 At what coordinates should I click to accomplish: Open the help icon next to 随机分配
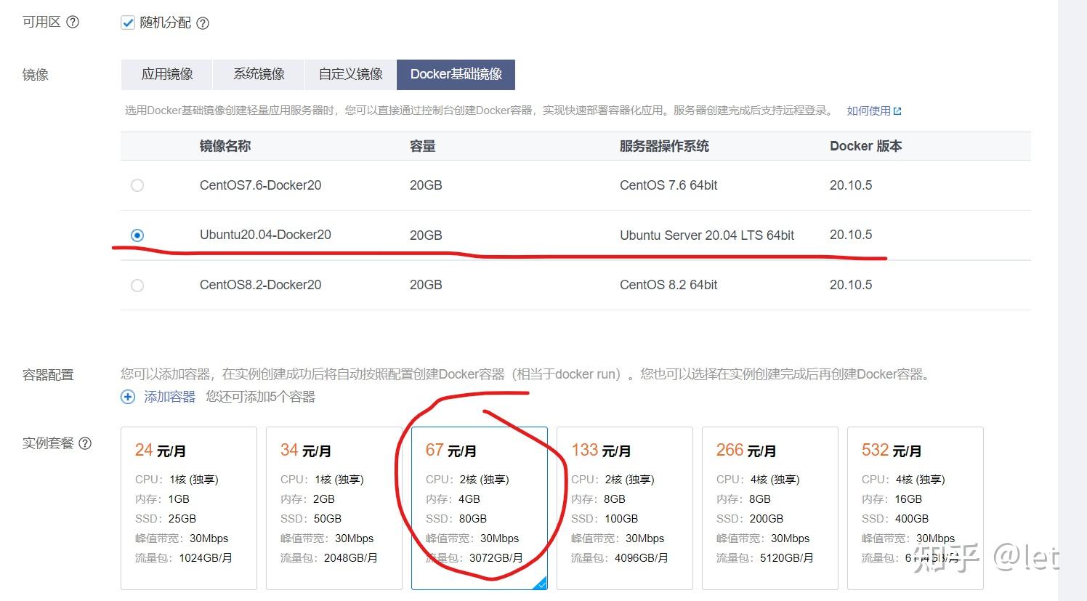click(x=203, y=23)
